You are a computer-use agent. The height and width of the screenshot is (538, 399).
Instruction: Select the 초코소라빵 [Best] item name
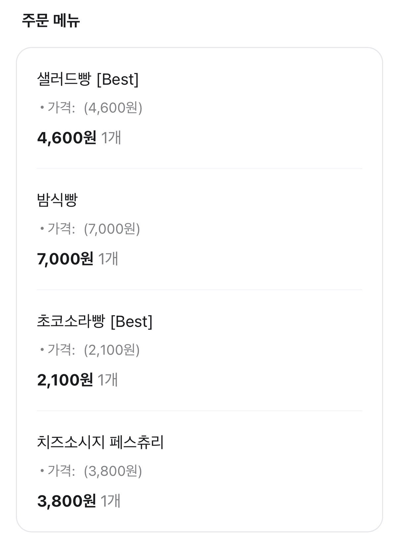tap(95, 321)
